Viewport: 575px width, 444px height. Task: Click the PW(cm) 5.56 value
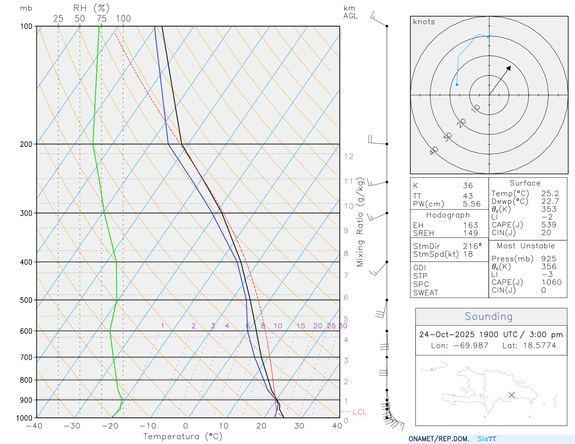(471, 204)
